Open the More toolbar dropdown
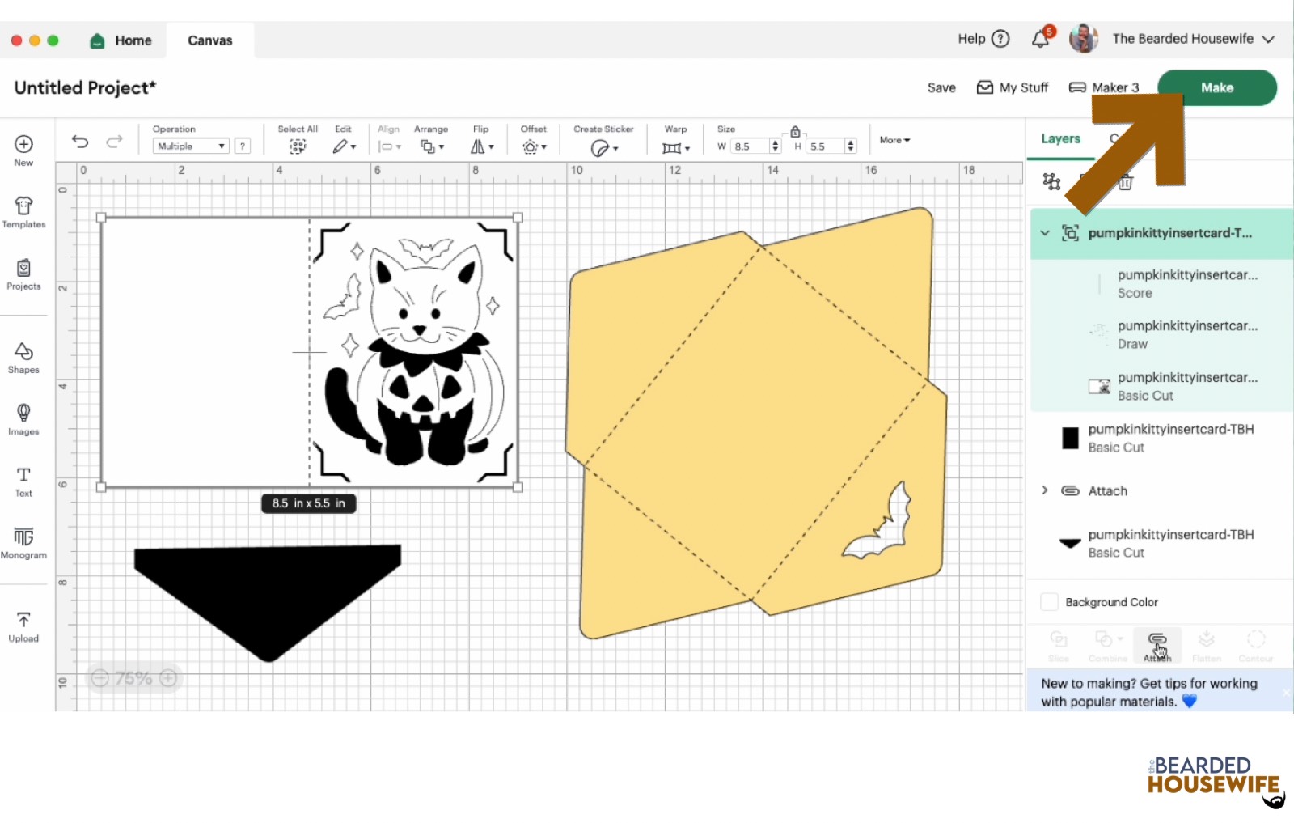This screenshot has width=1294, height=823. pyautogui.click(x=894, y=140)
